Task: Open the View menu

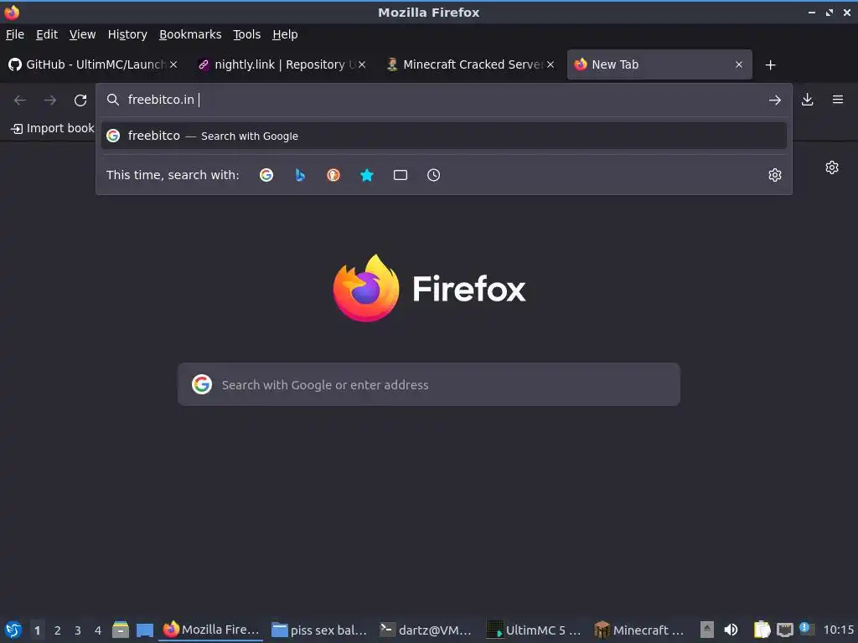Action: (x=83, y=34)
